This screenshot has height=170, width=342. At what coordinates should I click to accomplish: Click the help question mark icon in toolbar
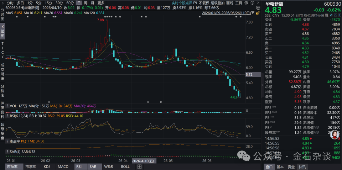[x=252, y=3]
